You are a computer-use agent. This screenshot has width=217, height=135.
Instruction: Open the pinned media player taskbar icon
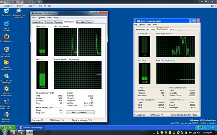tap(14, 133)
